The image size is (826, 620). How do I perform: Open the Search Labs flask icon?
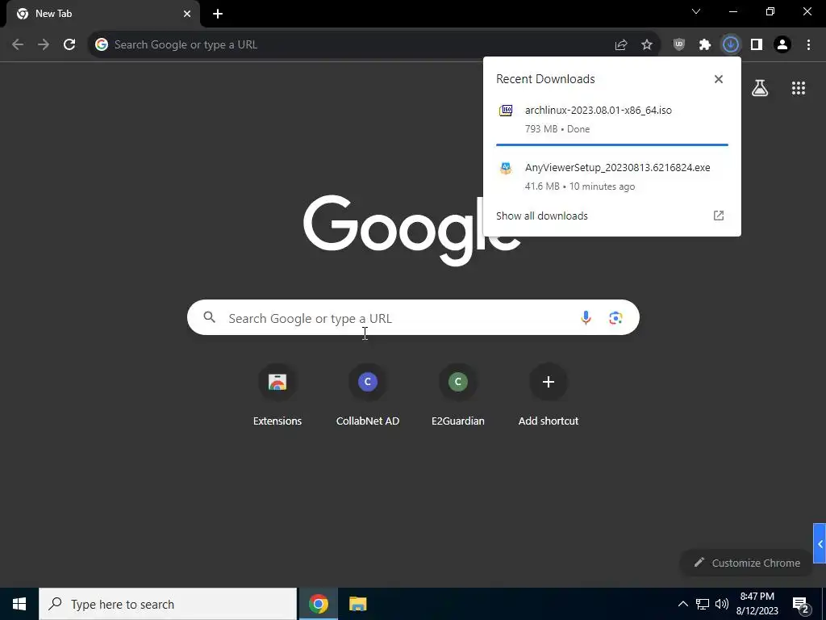[760, 88]
